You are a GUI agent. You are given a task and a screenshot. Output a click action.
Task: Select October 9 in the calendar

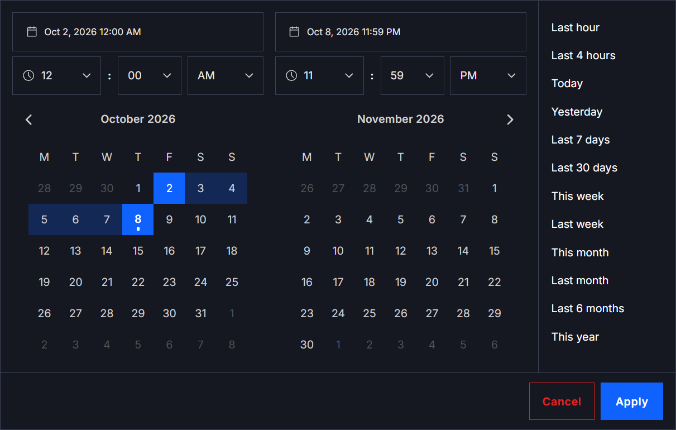(169, 219)
